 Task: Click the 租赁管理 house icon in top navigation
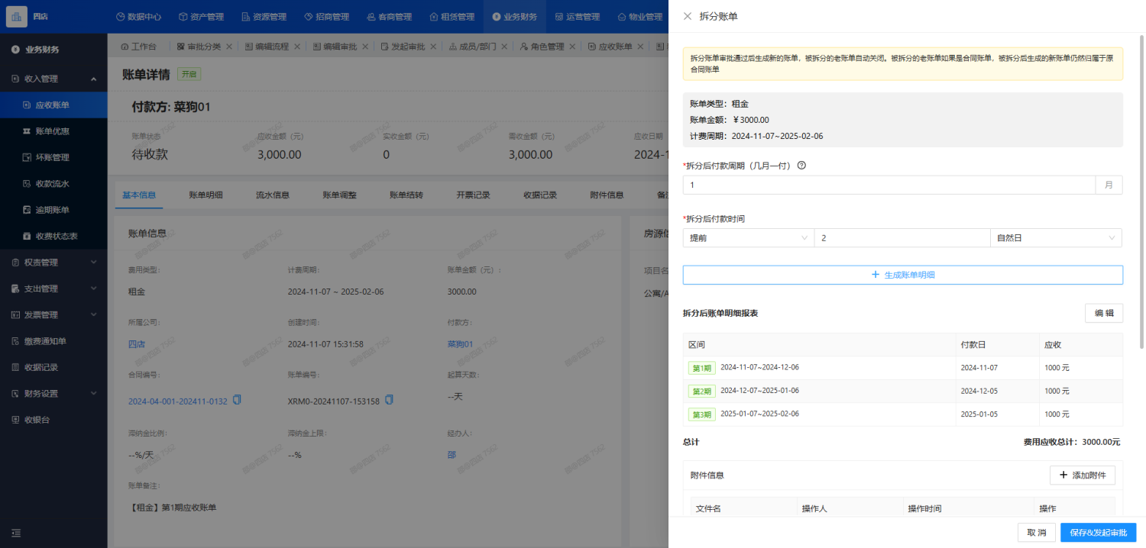pyautogui.click(x=434, y=17)
